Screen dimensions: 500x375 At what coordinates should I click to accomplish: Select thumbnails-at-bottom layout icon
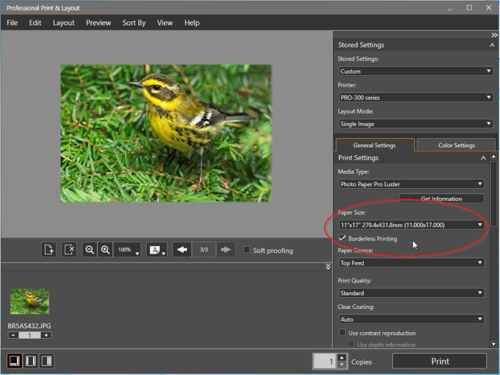tap(14, 360)
